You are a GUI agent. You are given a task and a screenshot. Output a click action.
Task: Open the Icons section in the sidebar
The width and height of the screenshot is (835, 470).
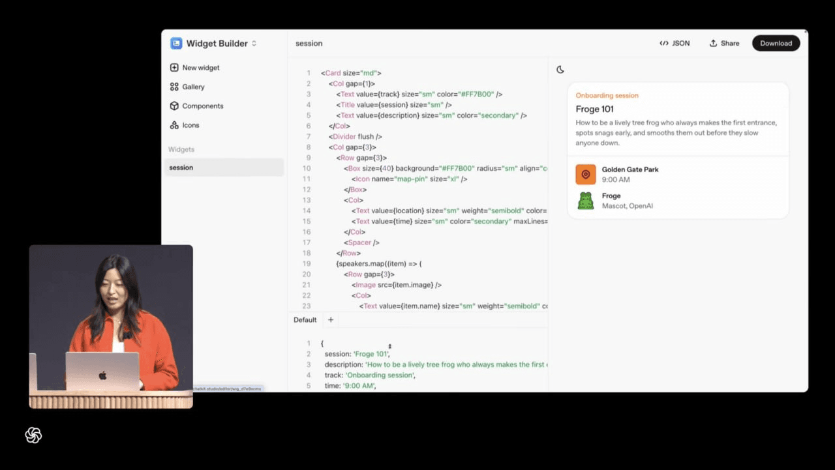pyautogui.click(x=185, y=125)
